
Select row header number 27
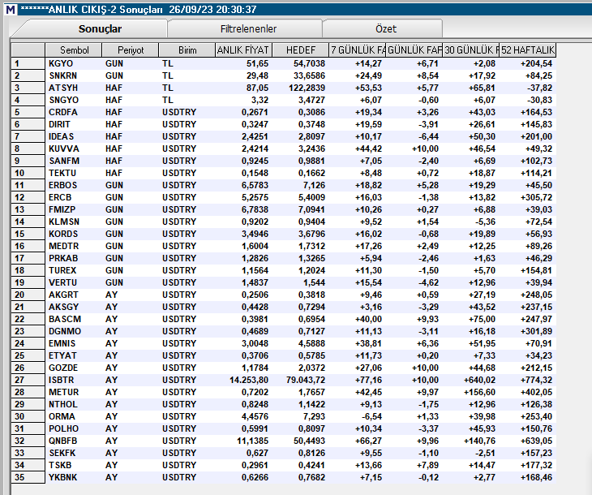(x=28, y=380)
